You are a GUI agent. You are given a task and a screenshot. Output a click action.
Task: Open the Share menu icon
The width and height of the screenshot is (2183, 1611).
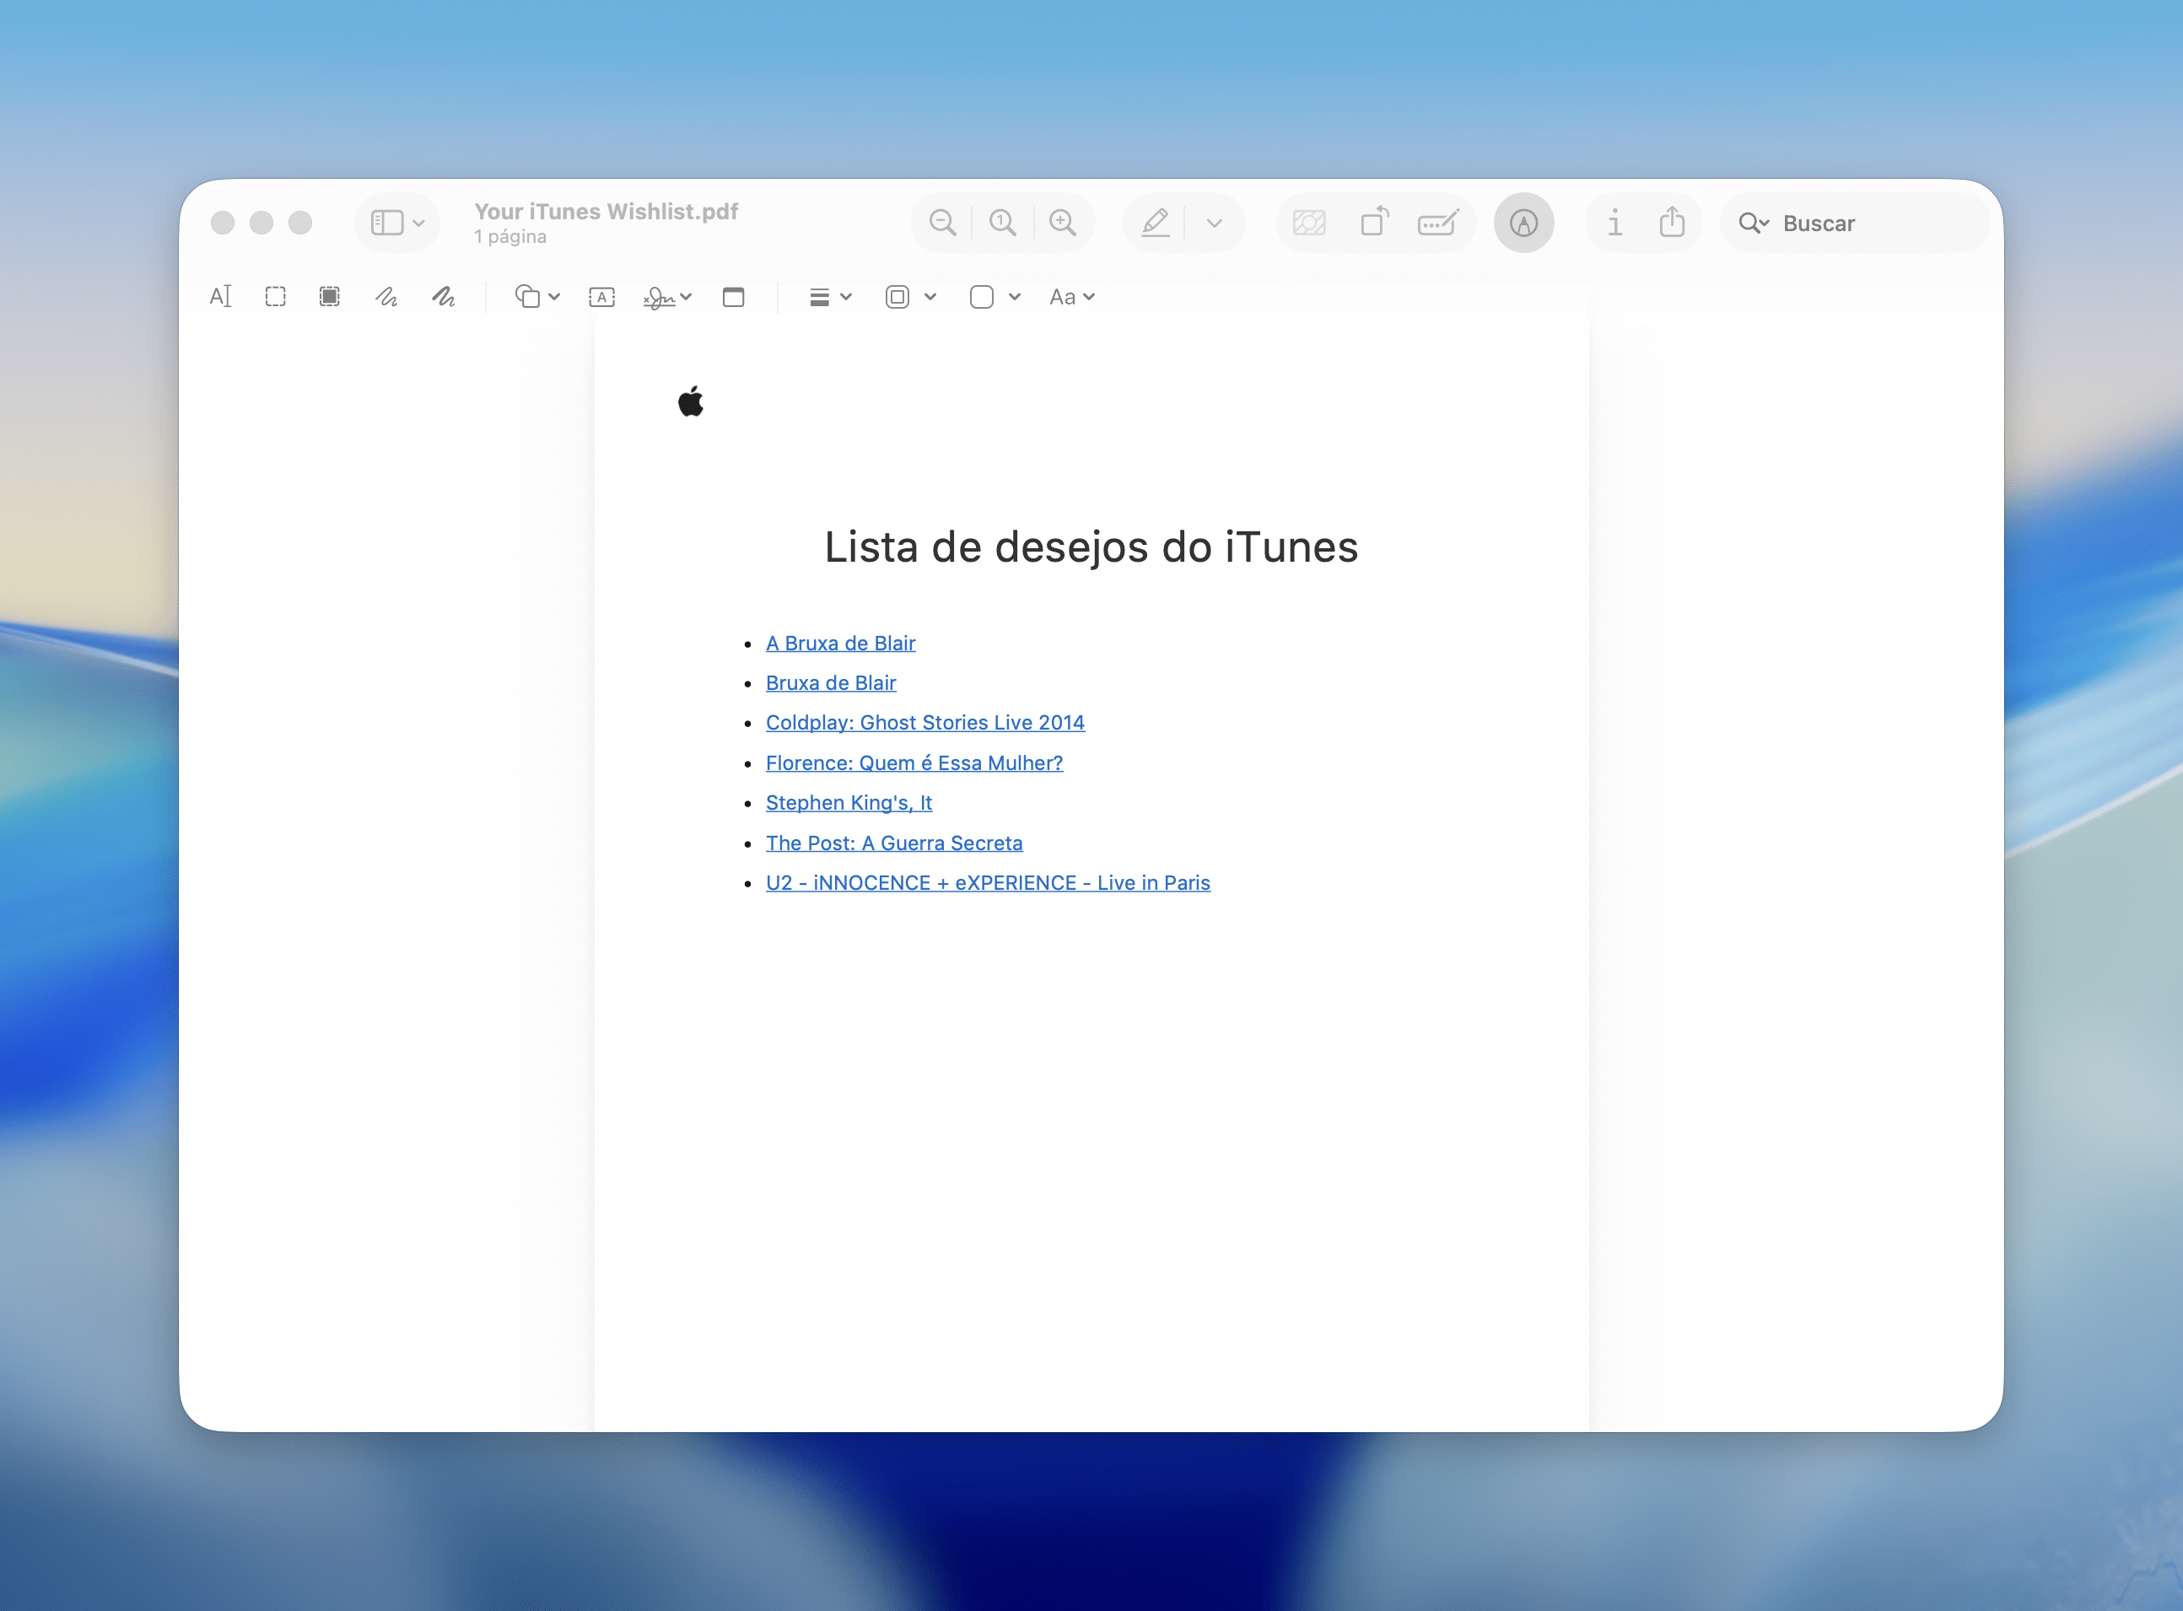click(1671, 224)
